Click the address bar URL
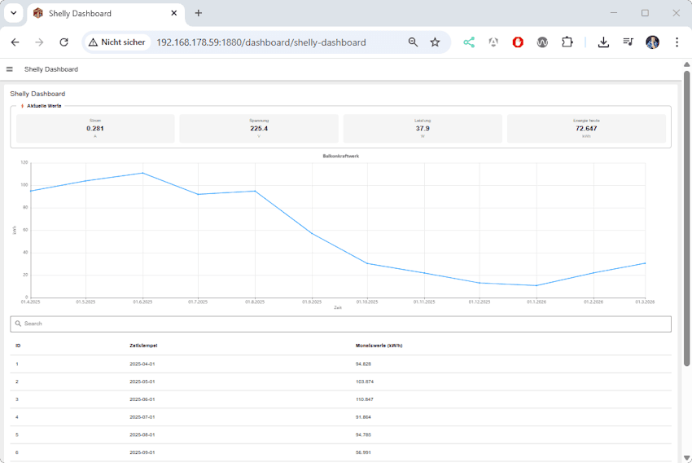This screenshot has height=463, width=692. 261,42
